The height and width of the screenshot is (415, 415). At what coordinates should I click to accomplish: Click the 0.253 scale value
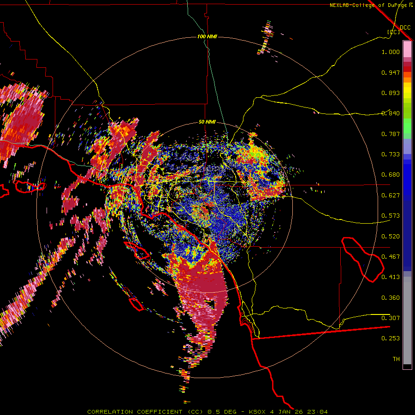[x=391, y=338]
